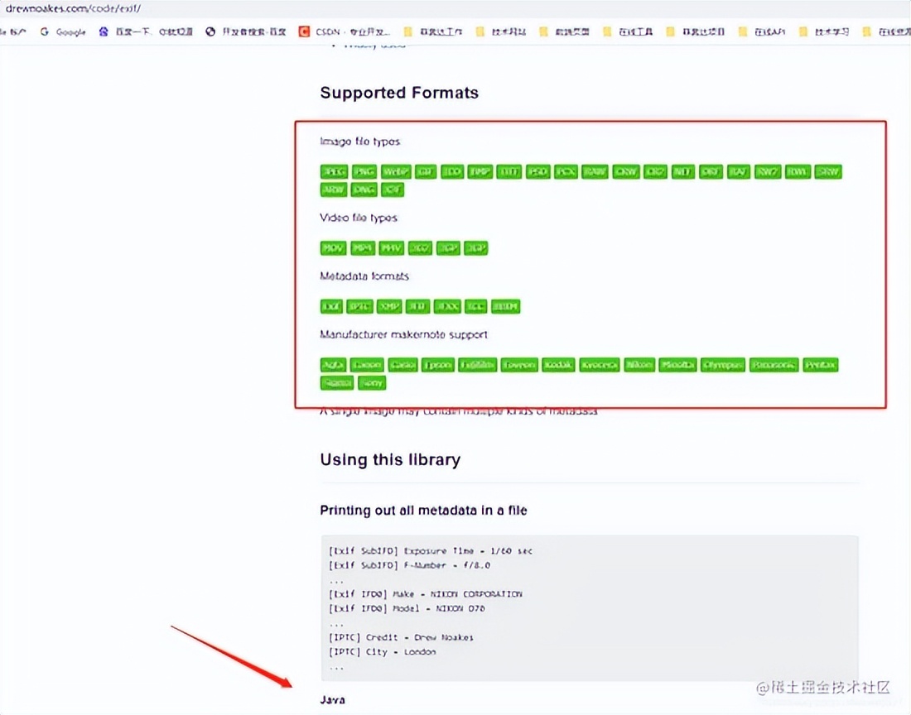
Task: Open the 技术学习 bookmark folder
Action: (824, 32)
